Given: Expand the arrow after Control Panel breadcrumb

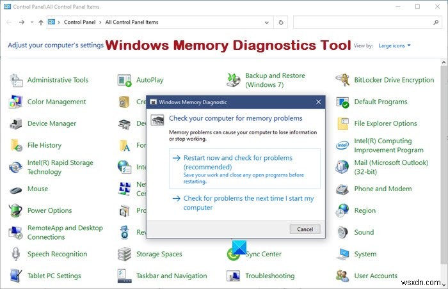Looking at the screenshot, I should (x=100, y=22).
